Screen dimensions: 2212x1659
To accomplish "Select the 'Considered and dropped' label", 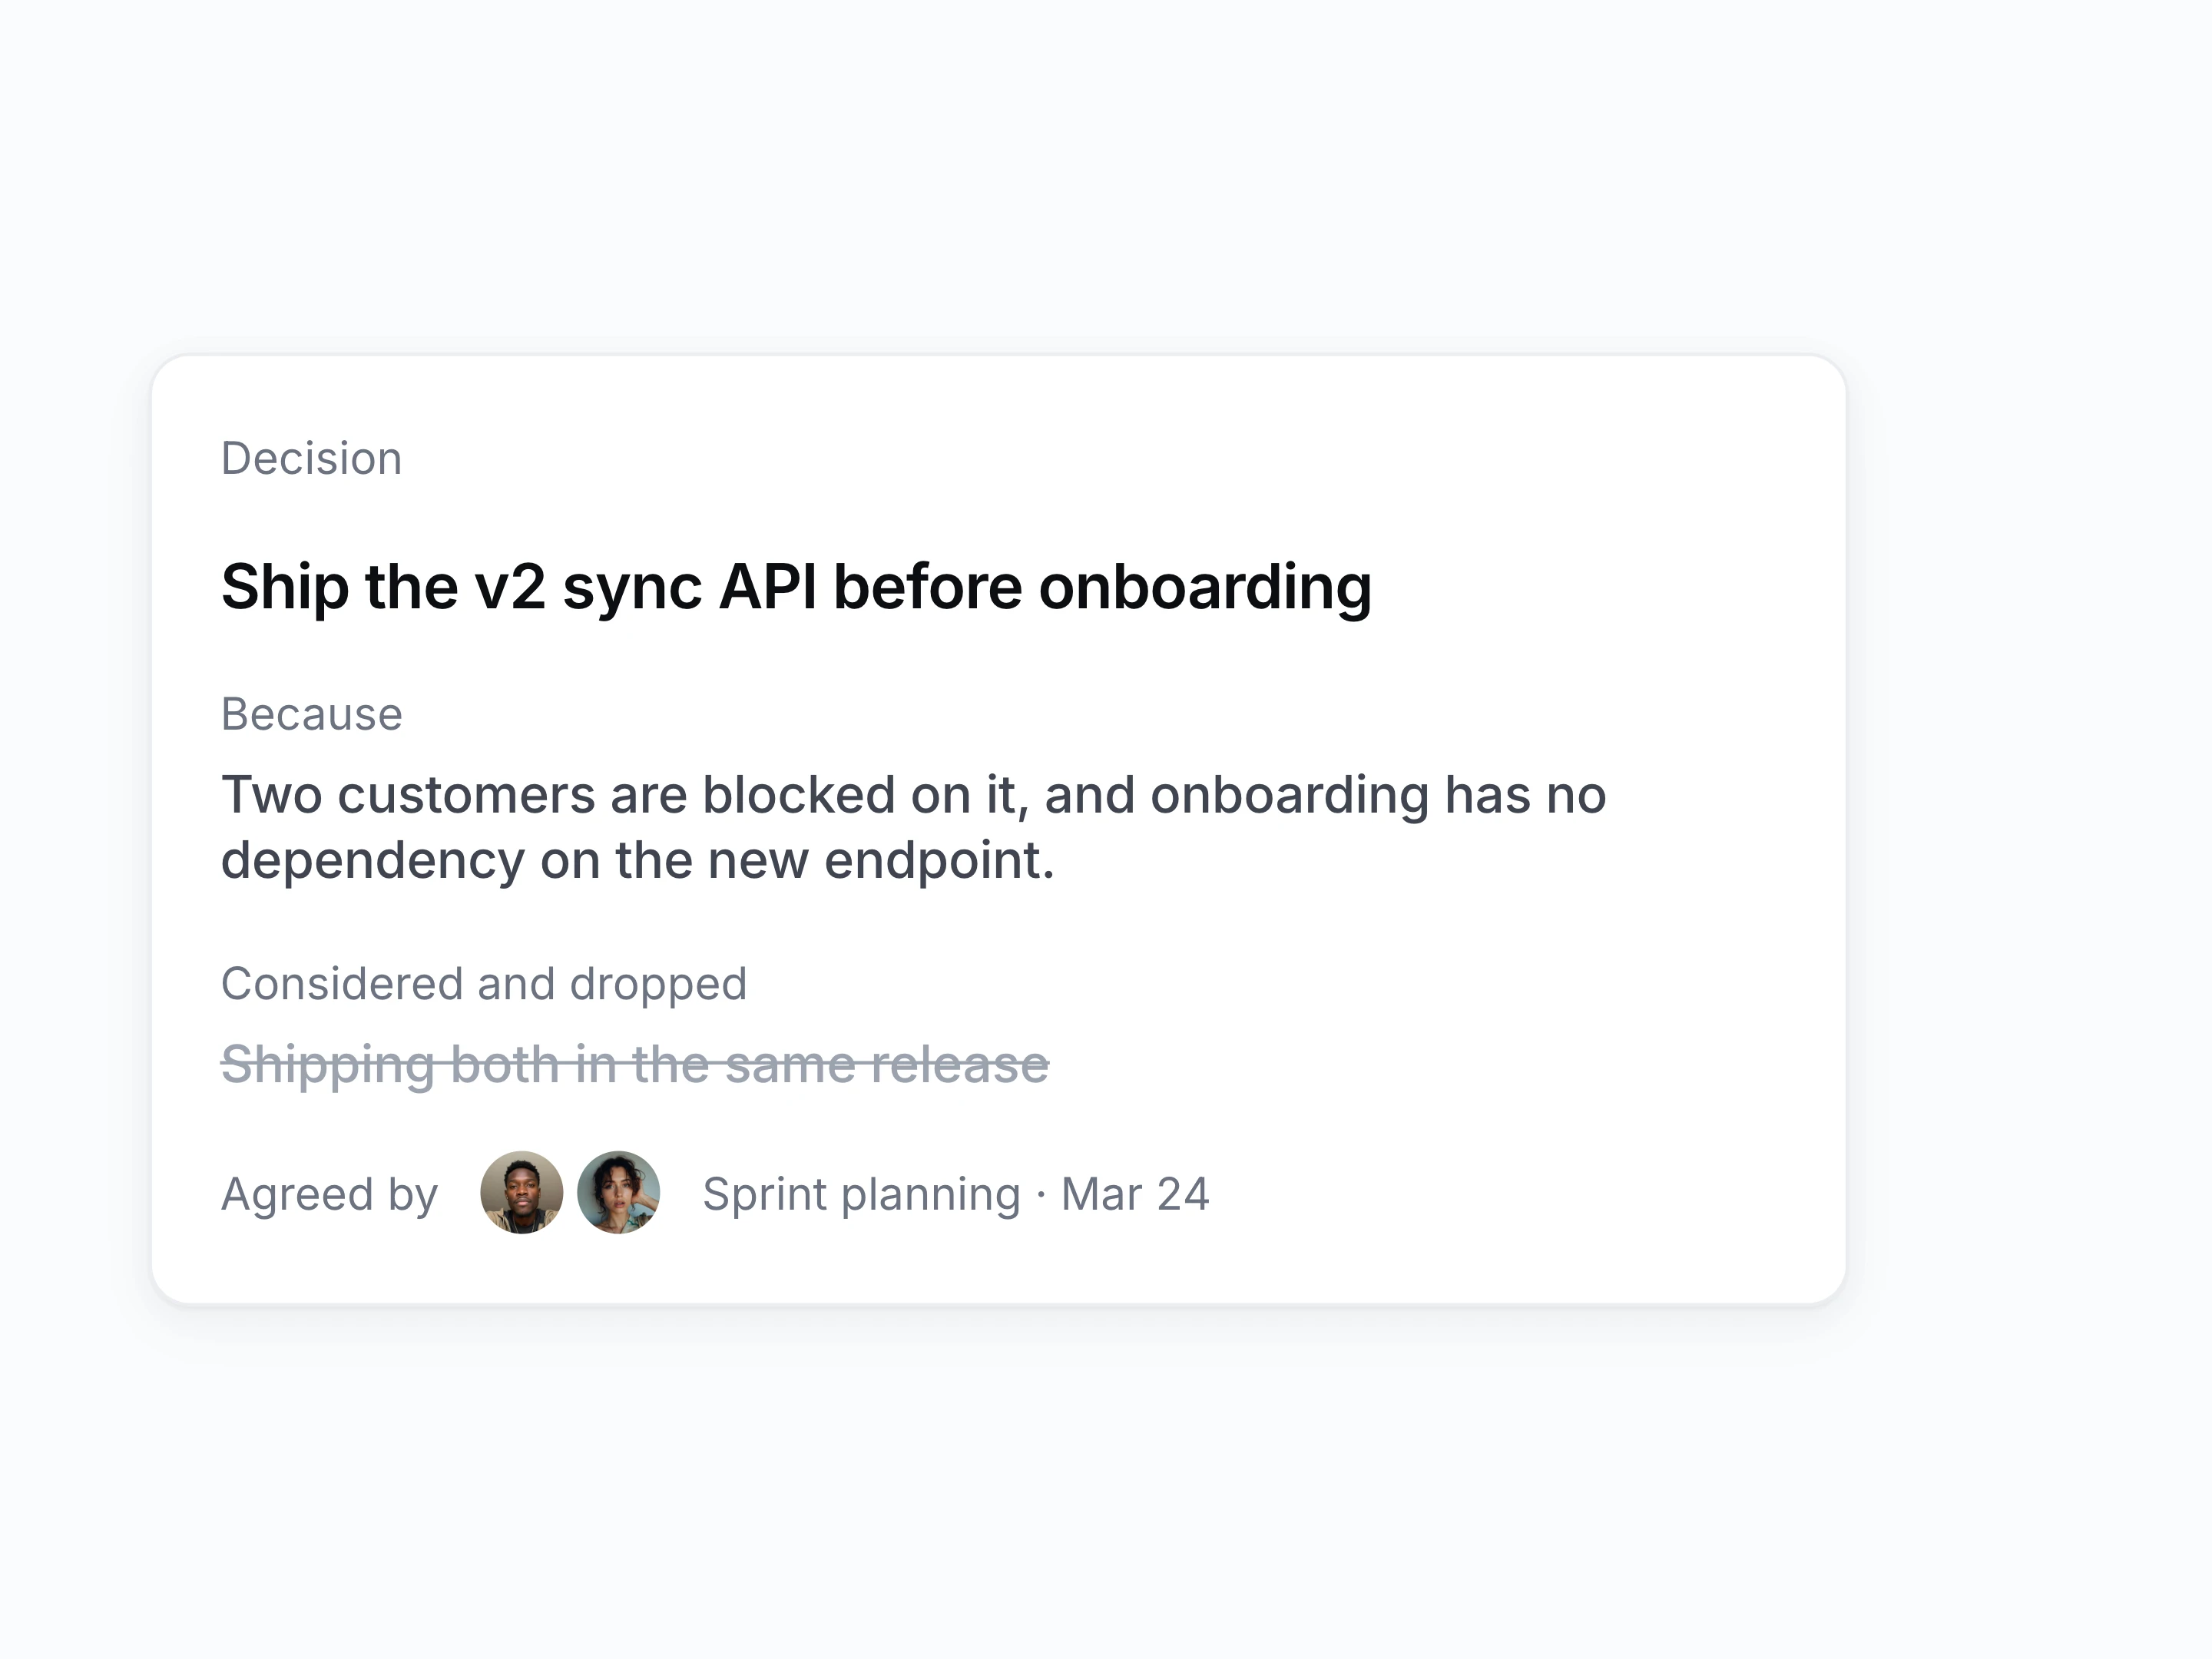I will coord(484,985).
